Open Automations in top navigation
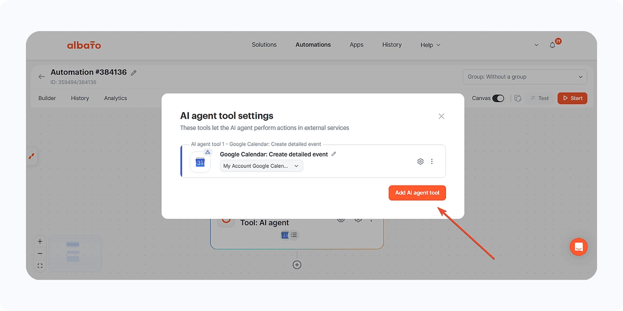Viewport: 623px width, 311px height. (313, 45)
